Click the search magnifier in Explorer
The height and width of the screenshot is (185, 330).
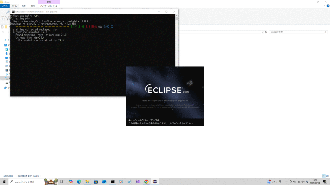pyautogui.click(x=325, y=32)
